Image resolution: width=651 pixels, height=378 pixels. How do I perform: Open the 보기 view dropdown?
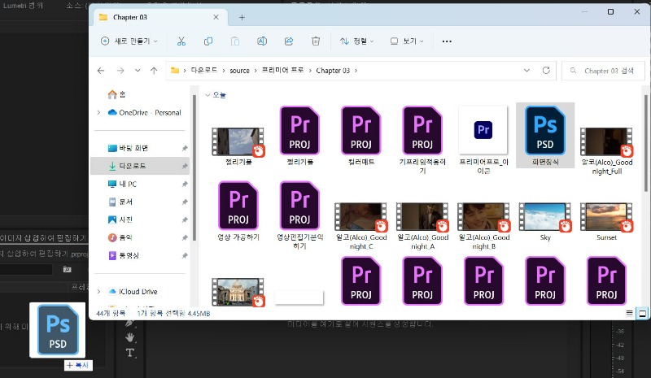407,41
